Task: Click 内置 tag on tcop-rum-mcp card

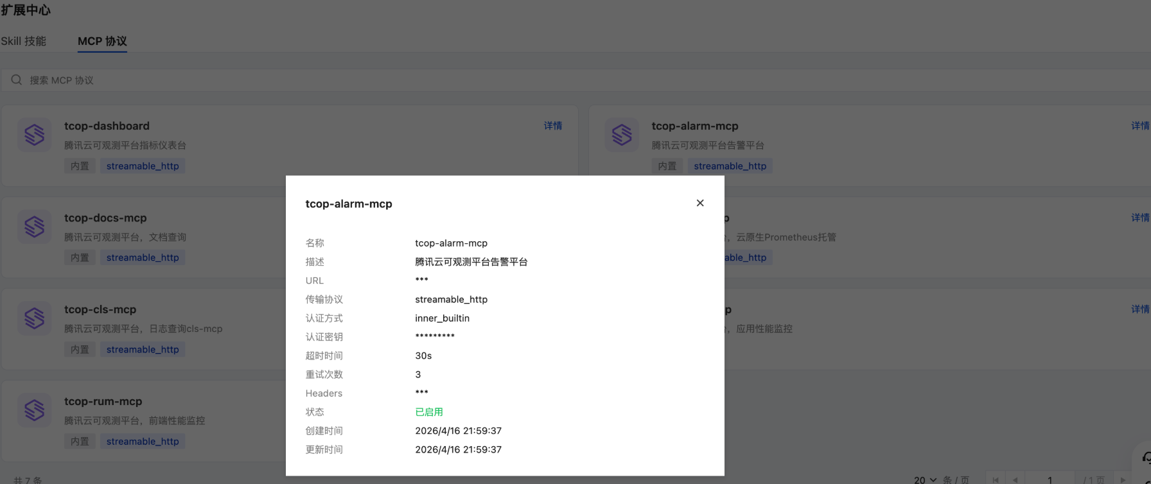Action: 80,441
